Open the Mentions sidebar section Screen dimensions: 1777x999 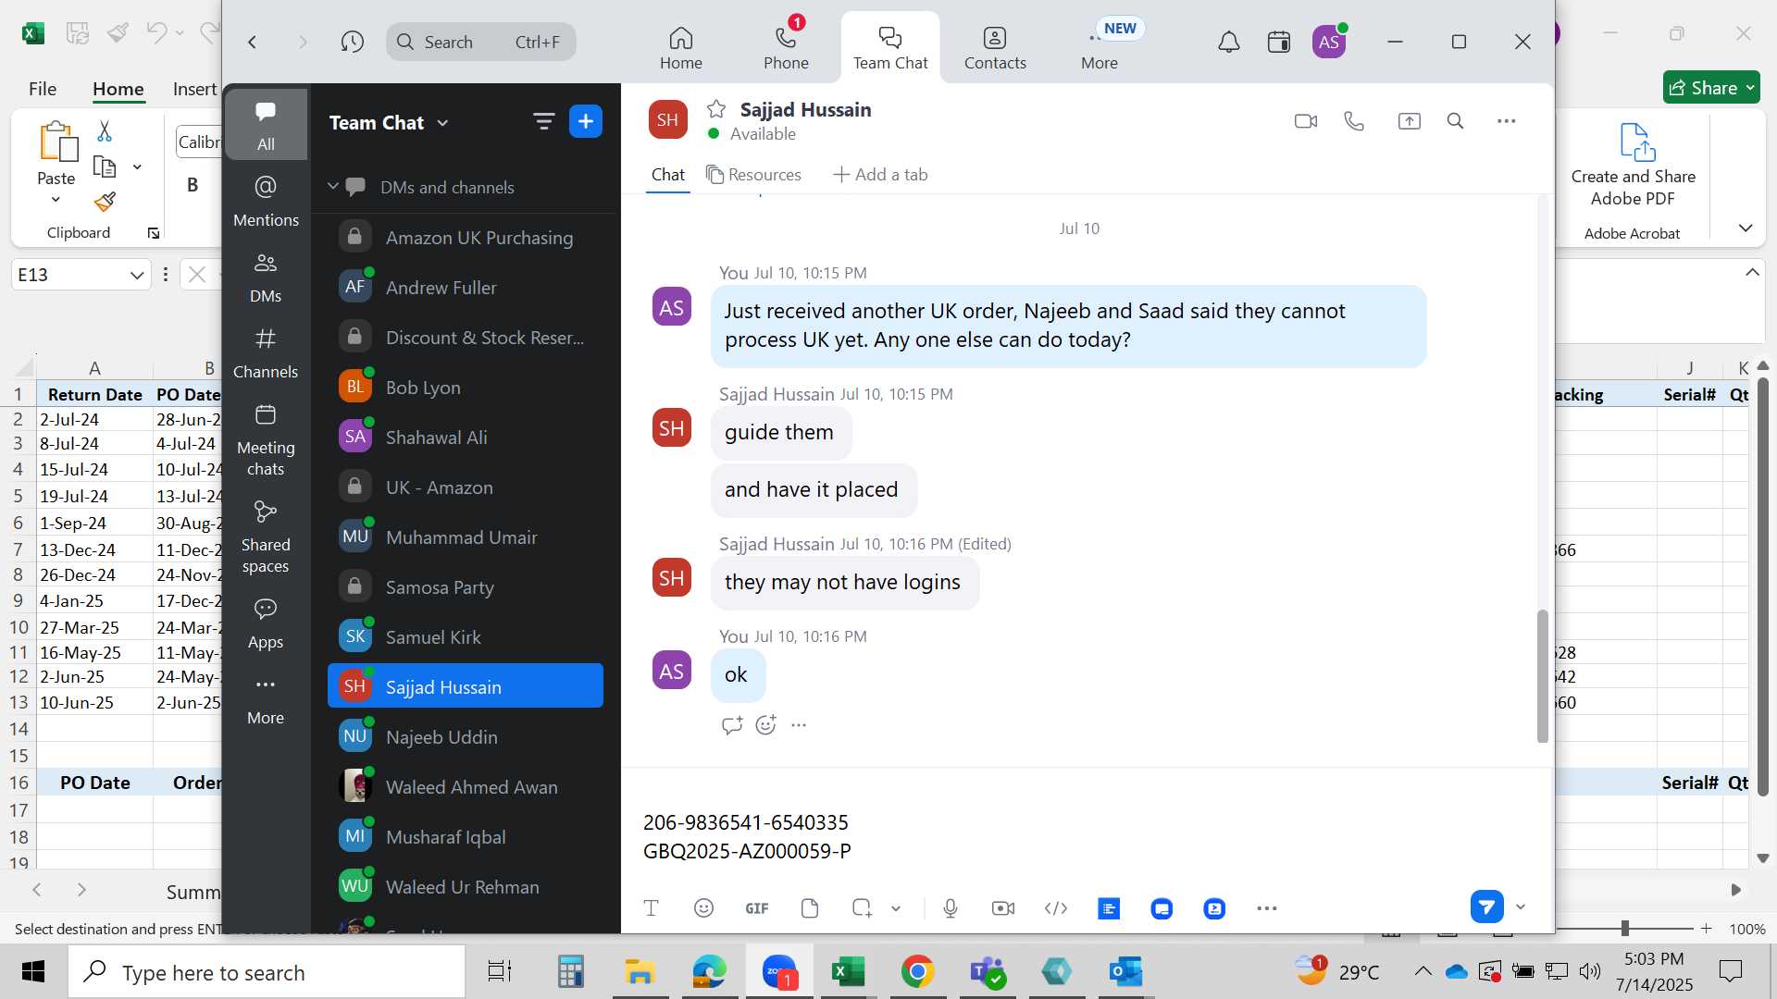(266, 201)
